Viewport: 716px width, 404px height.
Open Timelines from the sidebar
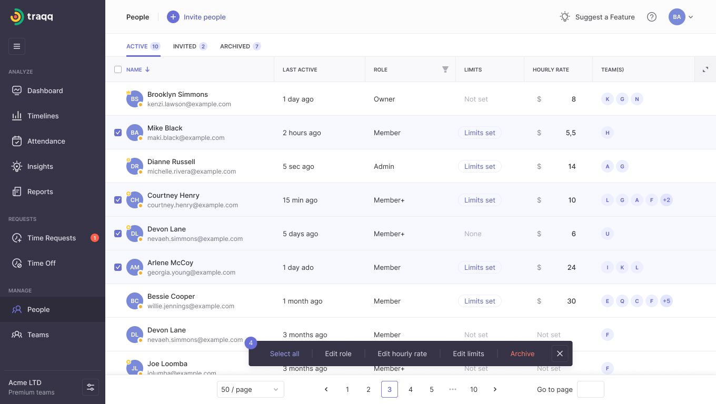click(x=43, y=116)
